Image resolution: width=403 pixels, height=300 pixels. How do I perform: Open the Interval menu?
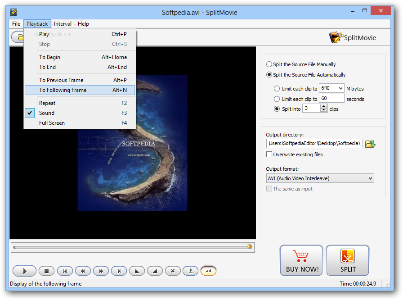[x=63, y=24]
